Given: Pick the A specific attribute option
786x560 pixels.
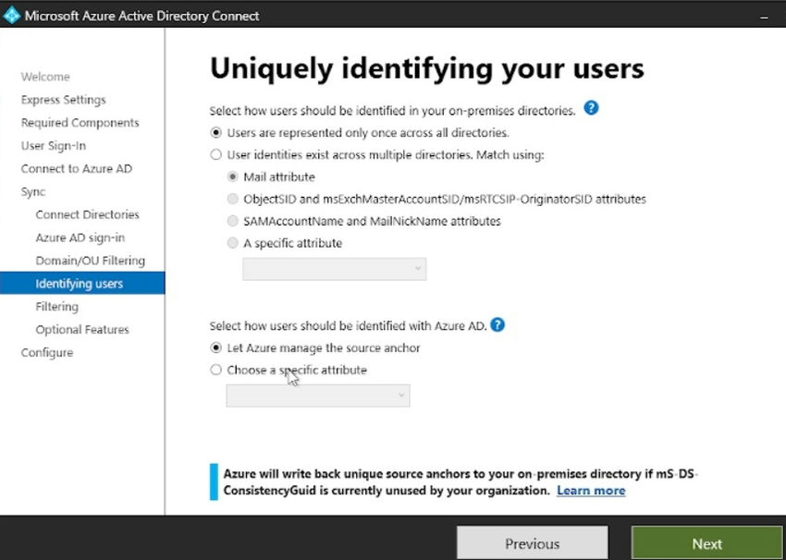Looking at the screenshot, I should pos(232,243).
